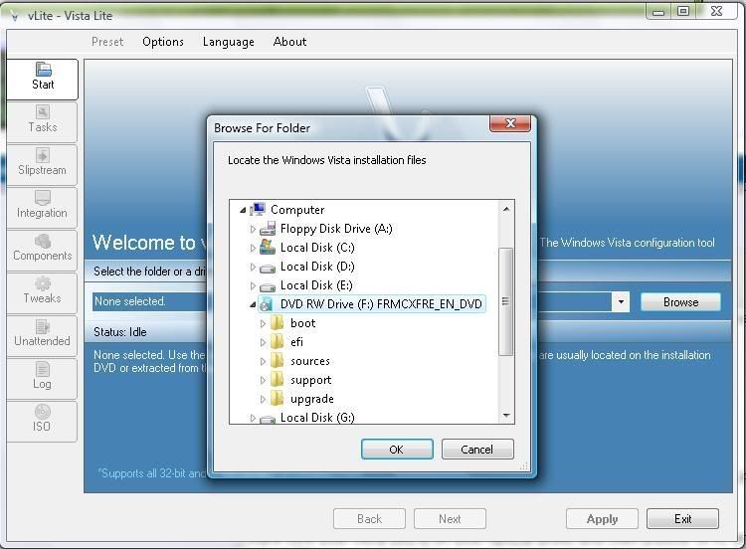
Task: Expand the support folder node
Action: point(263,381)
